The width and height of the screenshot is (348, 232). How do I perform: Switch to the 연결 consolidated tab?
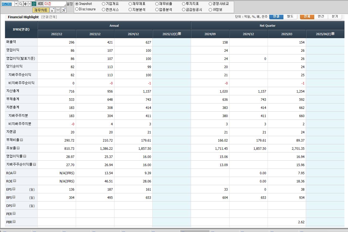pos(276,17)
